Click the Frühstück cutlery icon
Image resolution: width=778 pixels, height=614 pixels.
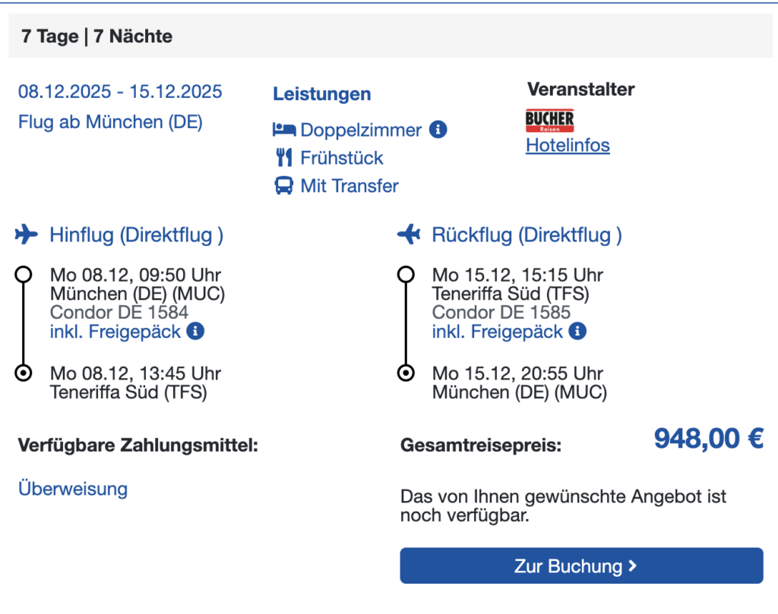click(284, 158)
